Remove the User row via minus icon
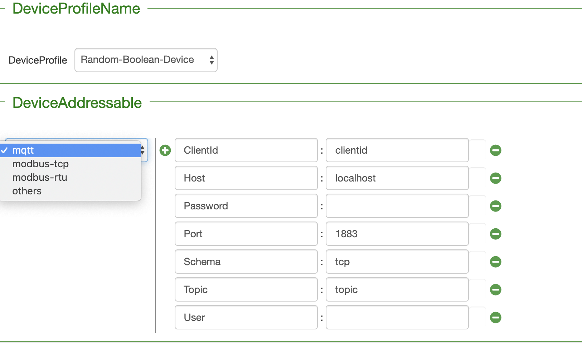582x343 pixels. tap(496, 317)
